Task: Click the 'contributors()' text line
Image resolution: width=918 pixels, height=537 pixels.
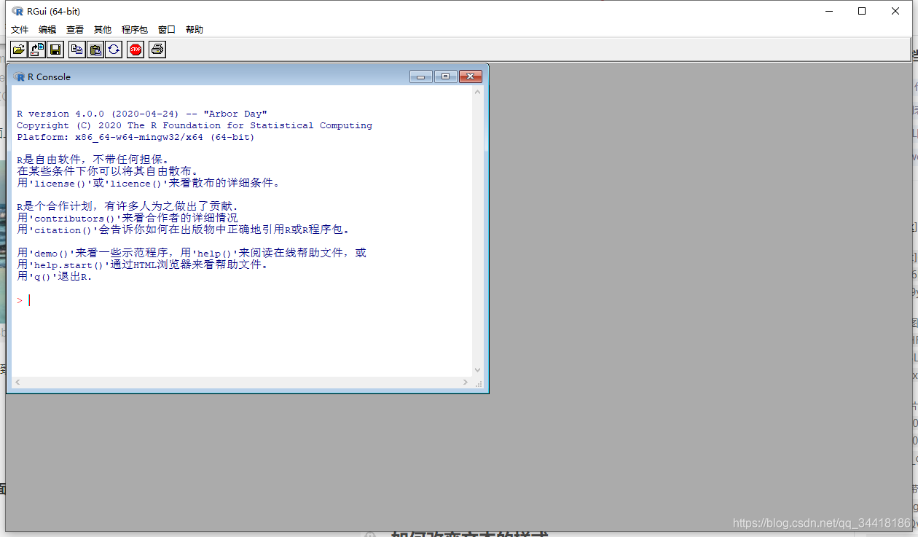Action: point(127,218)
